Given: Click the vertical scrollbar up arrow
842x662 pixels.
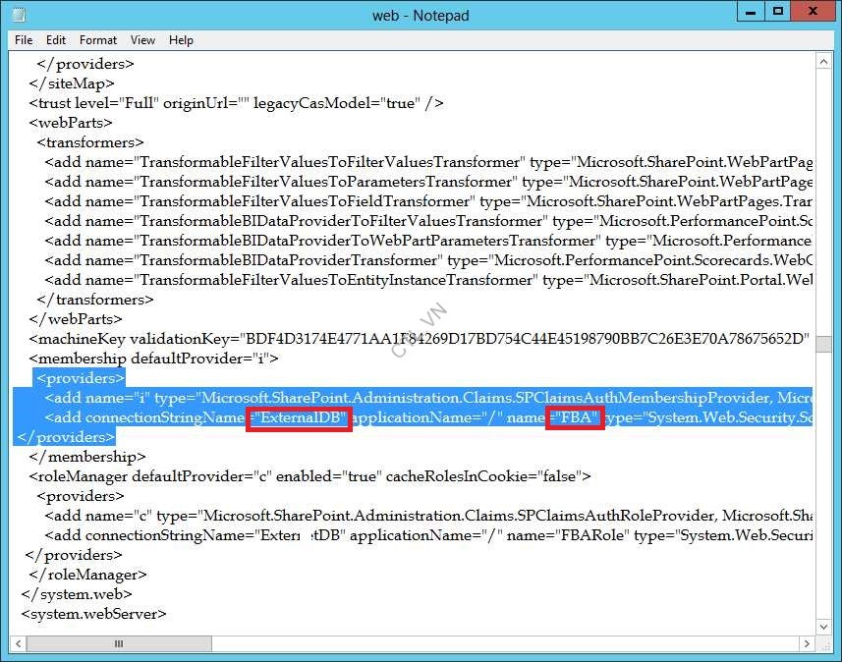Looking at the screenshot, I should 824,61.
